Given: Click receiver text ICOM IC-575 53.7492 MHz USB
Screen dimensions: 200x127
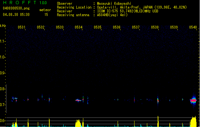Looking at the screenshot, I should 128,11.
